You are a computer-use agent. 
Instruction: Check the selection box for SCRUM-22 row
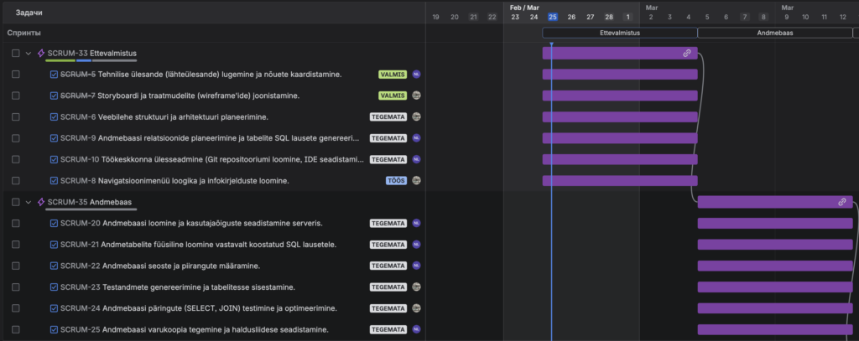pyautogui.click(x=16, y=266)
